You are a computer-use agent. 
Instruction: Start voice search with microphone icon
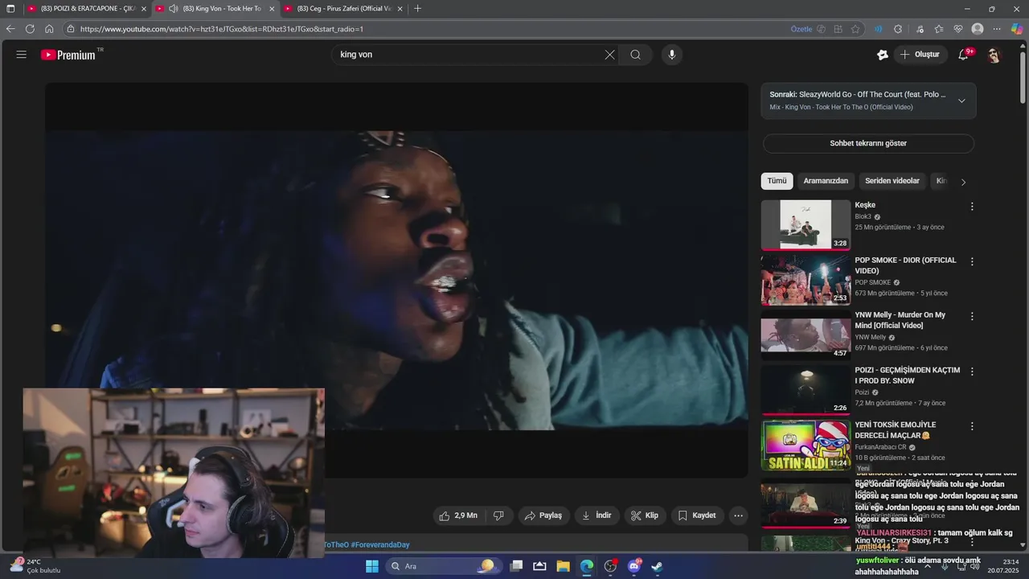click(x=672, y=55)
